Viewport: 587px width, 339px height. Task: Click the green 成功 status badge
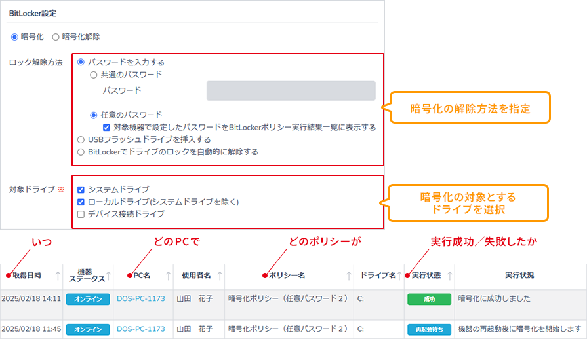click(x=429, y=300)
